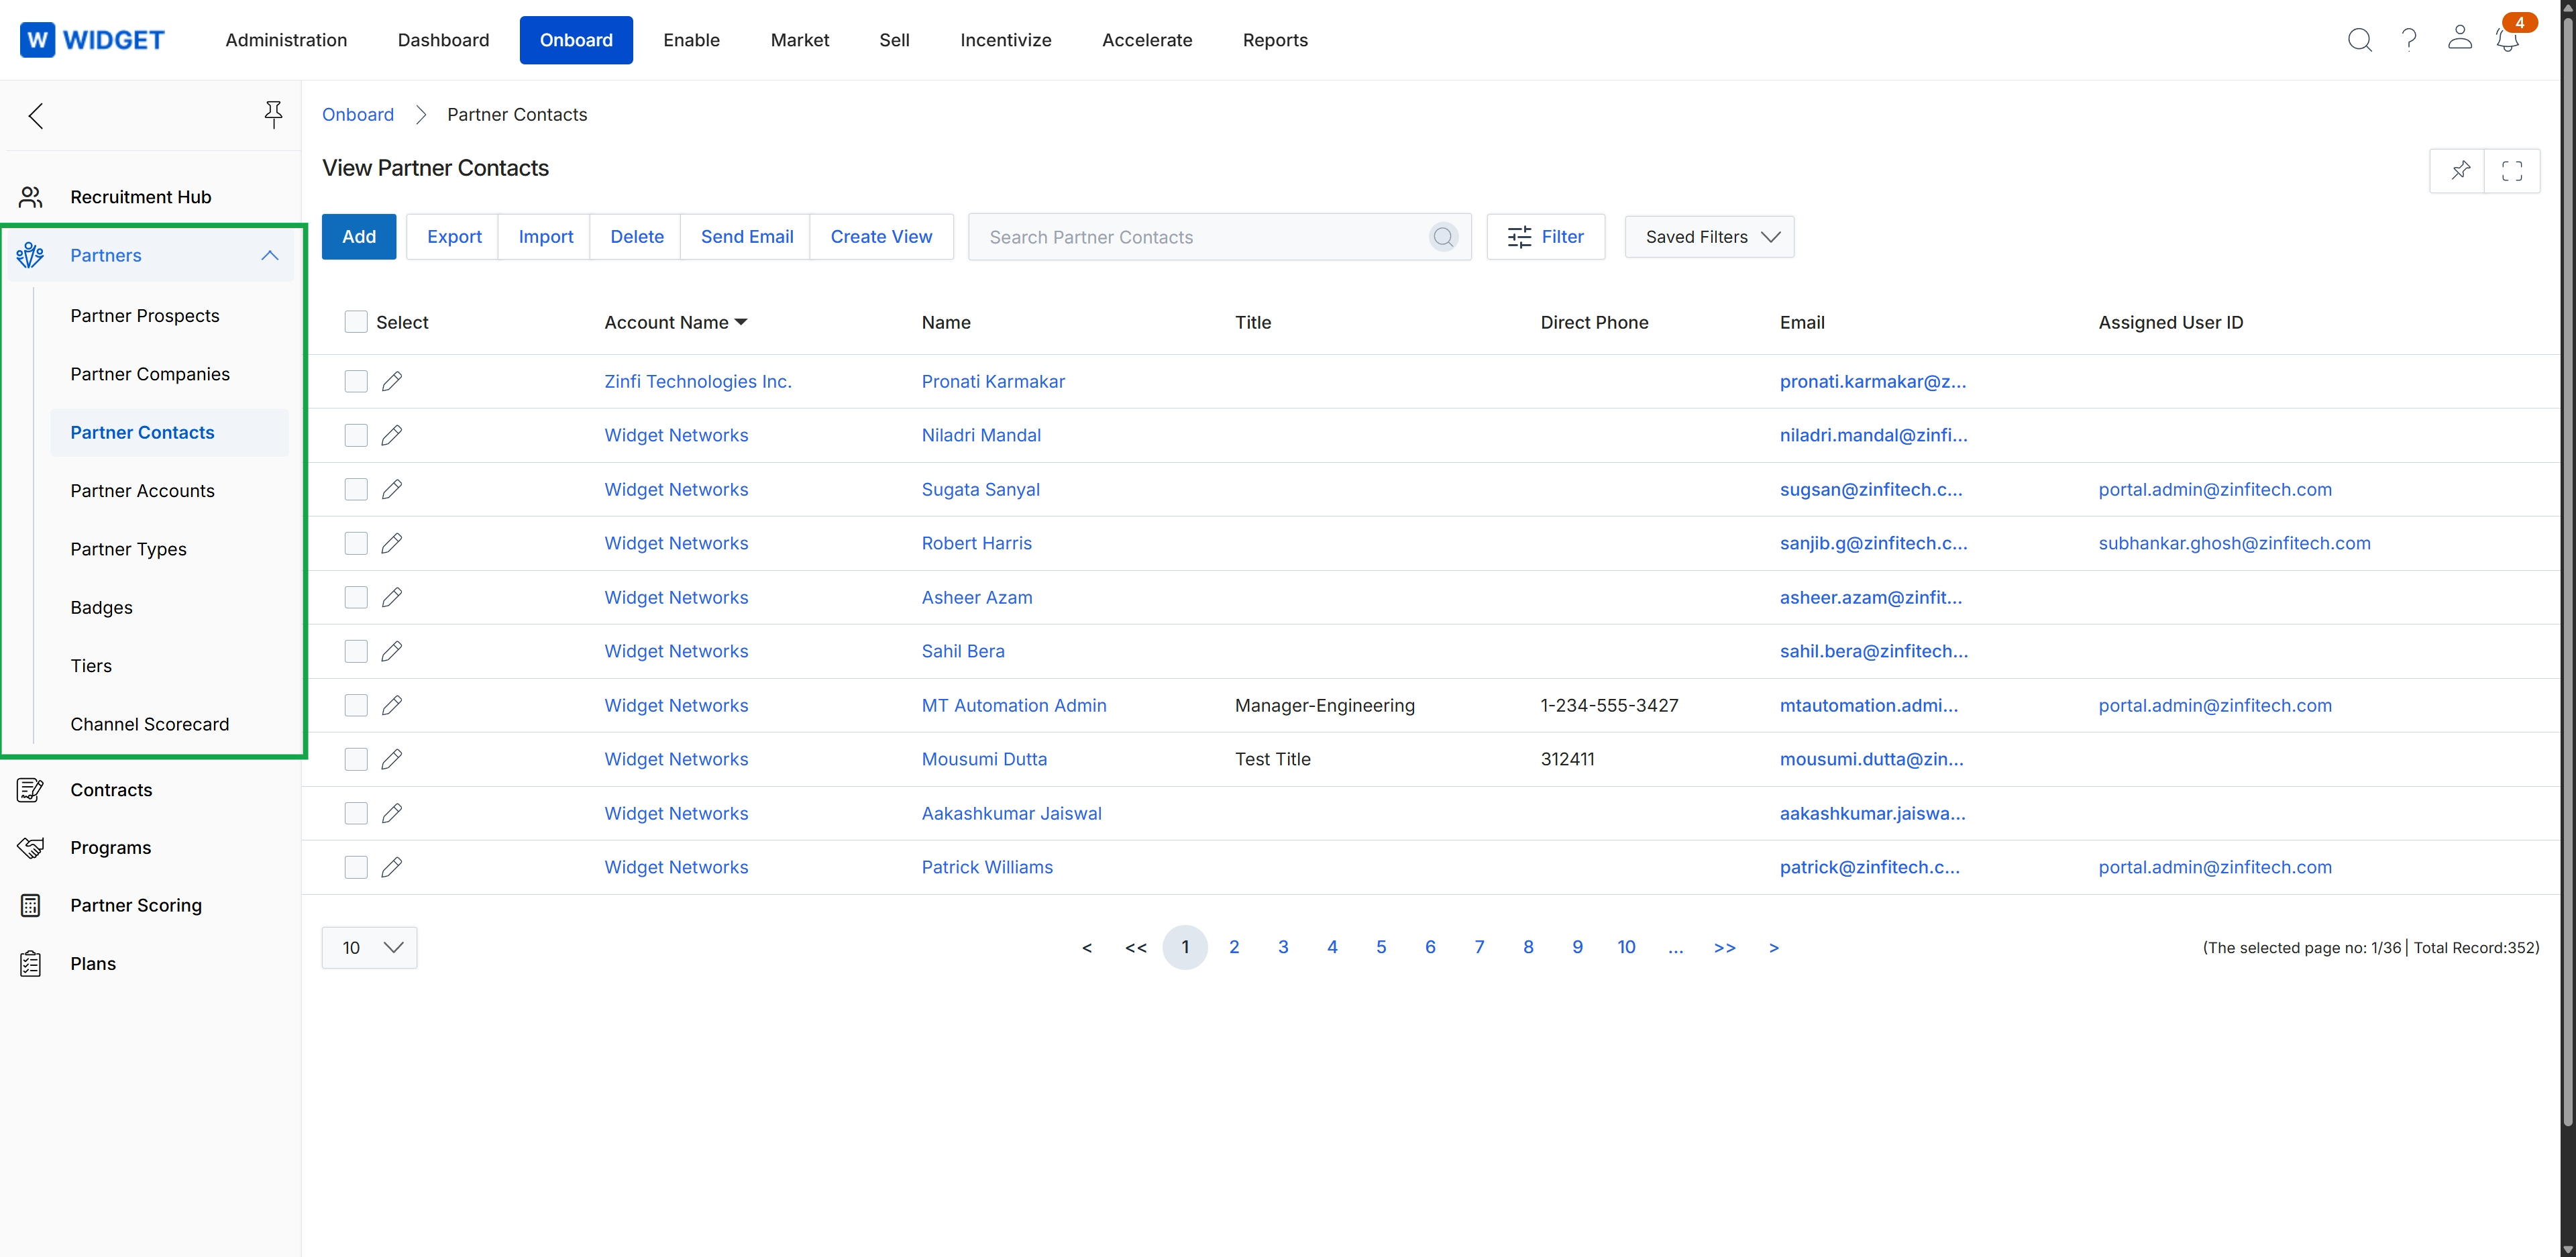
Task: Edit Aakashkumar Jaiswal row pencil icon
Action: 392,814
